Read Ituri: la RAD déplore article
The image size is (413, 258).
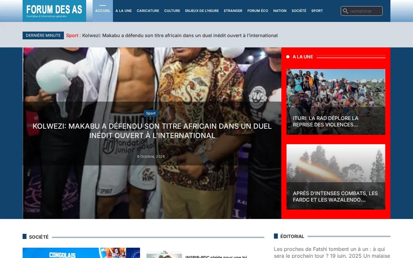click(x=326, y=121)
